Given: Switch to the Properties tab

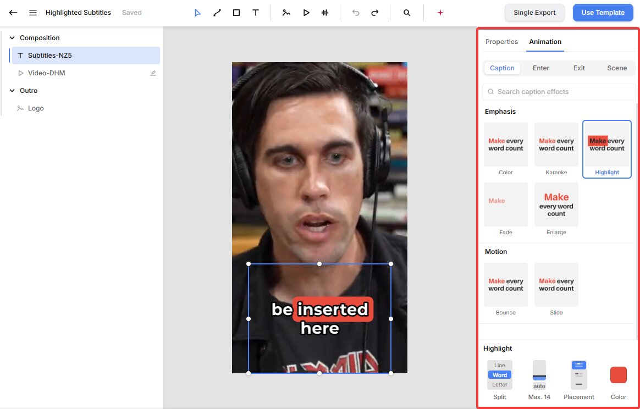Looking at the screenshot, I should (x=501, y=42).
